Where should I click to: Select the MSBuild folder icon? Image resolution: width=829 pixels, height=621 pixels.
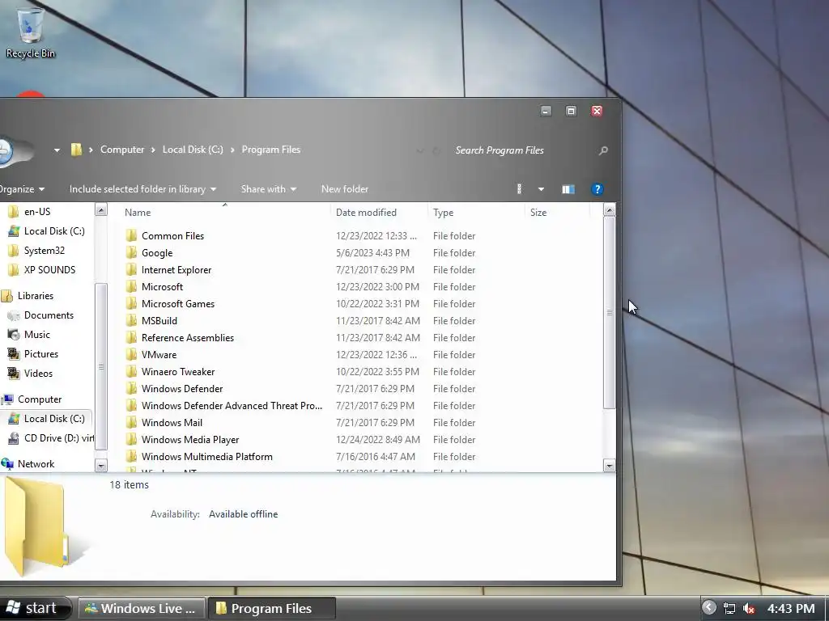click(132, 320)
